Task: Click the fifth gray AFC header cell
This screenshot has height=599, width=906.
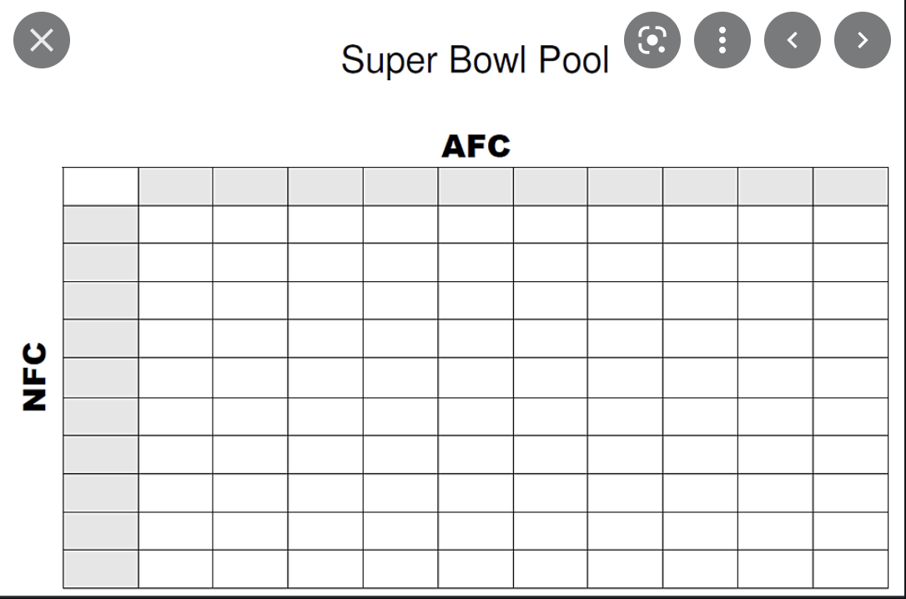Action: 476,186
